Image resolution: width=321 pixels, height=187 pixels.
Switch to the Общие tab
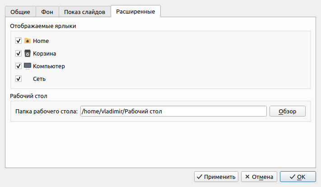[20, 12]
